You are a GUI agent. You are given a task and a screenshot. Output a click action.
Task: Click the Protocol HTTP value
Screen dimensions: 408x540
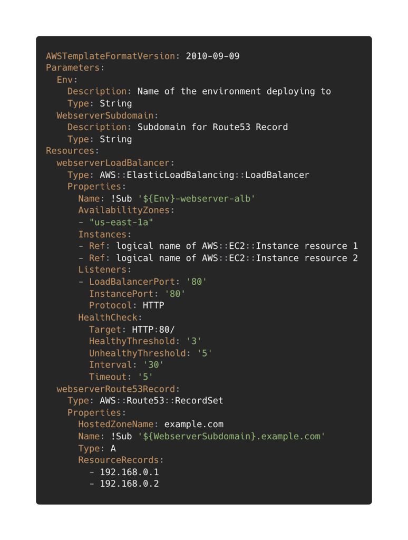[153, 305]
